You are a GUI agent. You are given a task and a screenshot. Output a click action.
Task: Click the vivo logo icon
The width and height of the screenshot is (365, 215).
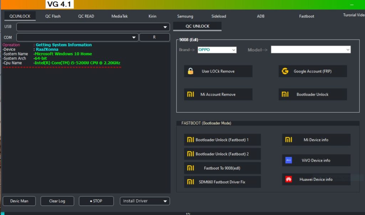pos(288,160)
